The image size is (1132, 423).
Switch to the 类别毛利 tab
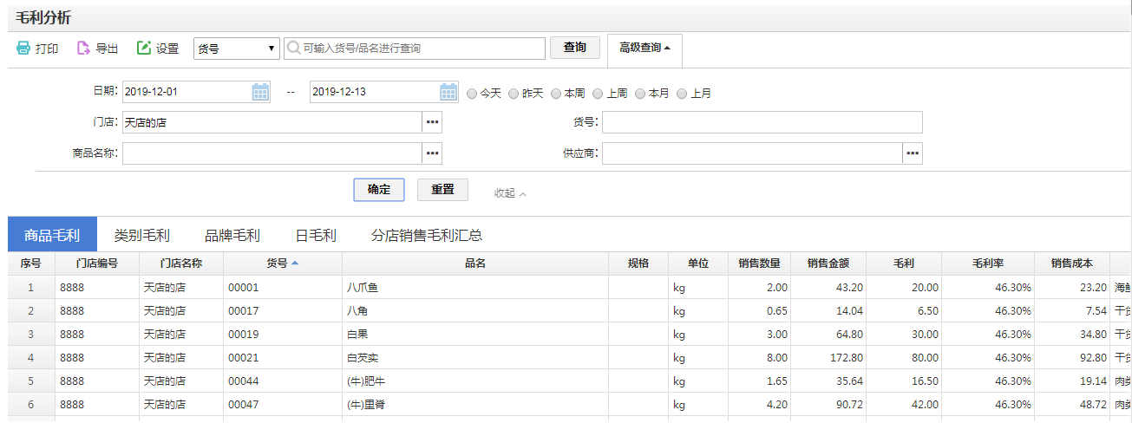[141, 235]
